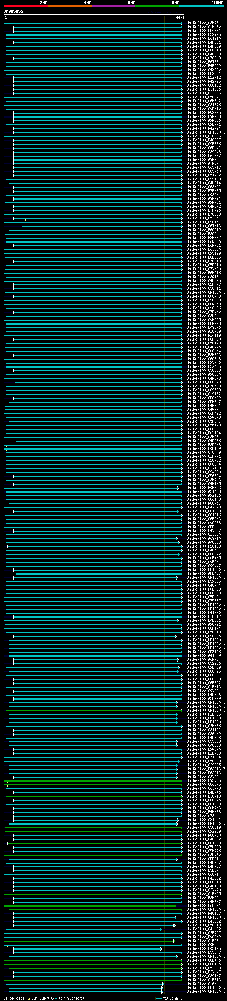Select hit label UniRef100_C1BST3
The width and height of the screenshot is (227, 1001).
tap(204, 980)
